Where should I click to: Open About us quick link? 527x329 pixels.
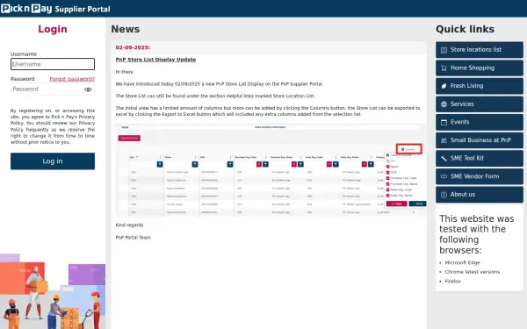pyautogui.click(x=480, y=195)
